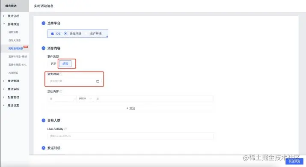Collapse the 消息内容 section with its blue chevron icon
Viewport: 306px width, 167px height.
(44, 48)
